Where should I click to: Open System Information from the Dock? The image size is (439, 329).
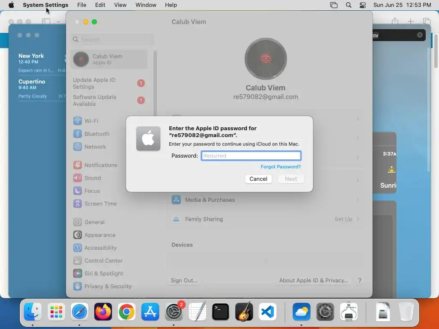pos(349,312)
